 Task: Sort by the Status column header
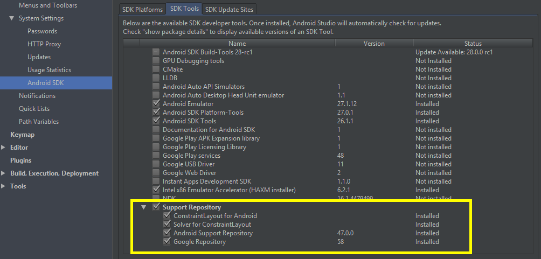[473, 44]
